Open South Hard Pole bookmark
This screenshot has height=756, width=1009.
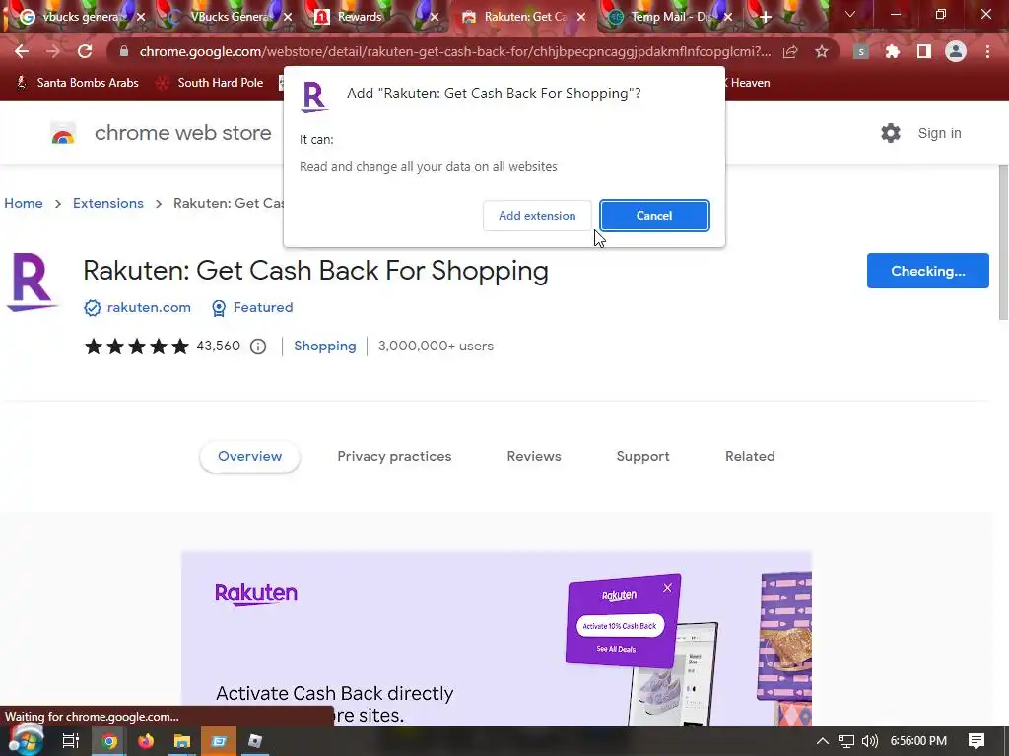(x=211, y=83)
